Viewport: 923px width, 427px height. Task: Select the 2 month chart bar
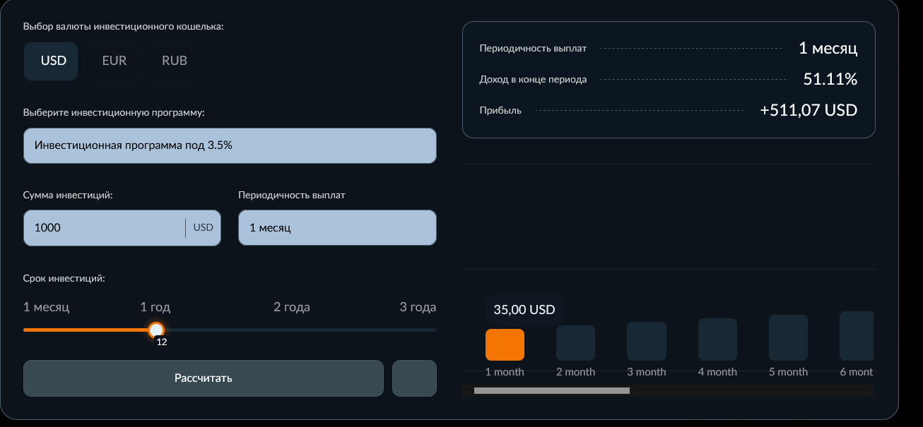point(575,343)
